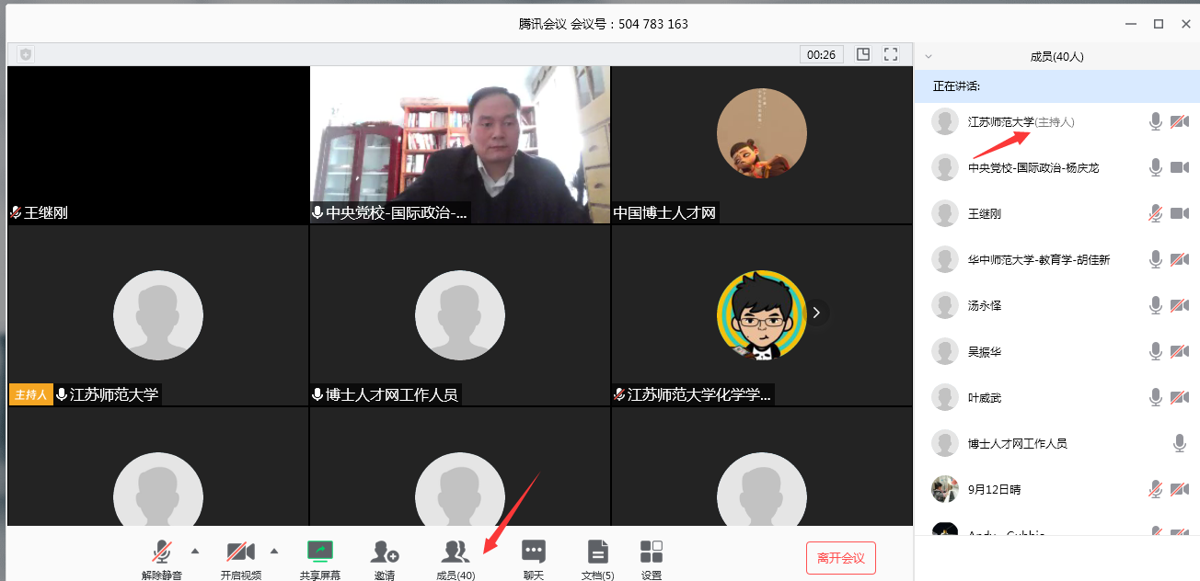Click the 00:26 meeting timer
The height and width of the screenshot is (581, 1200).
[821, 54]
